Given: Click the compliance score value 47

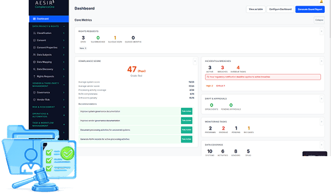Looking at the screenshot, I should 132,69.
